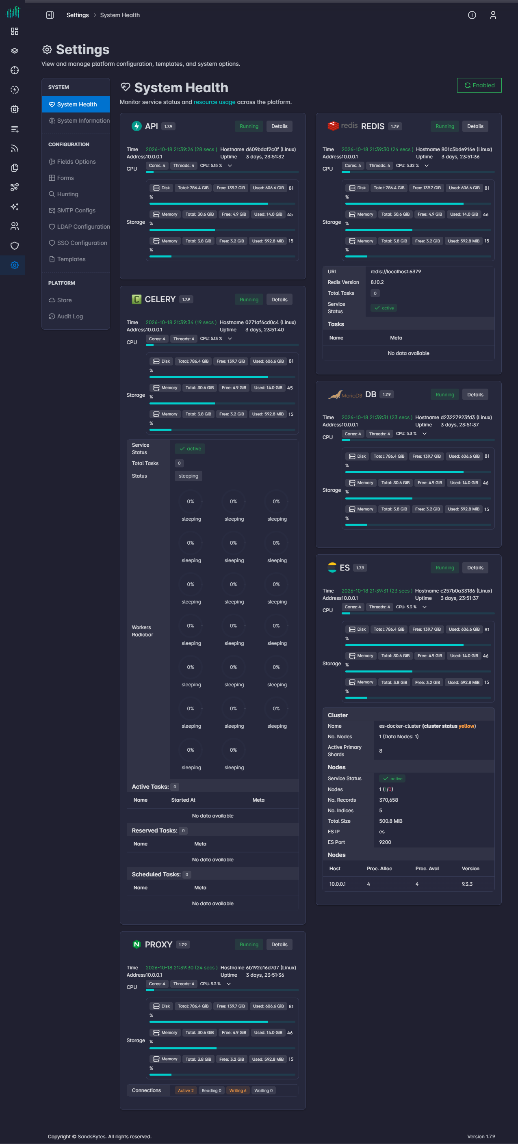Image resolution: width=518 pixels, height=1144 pixels.
Task: Open Forms configuration page
Action: coord(76,178)
